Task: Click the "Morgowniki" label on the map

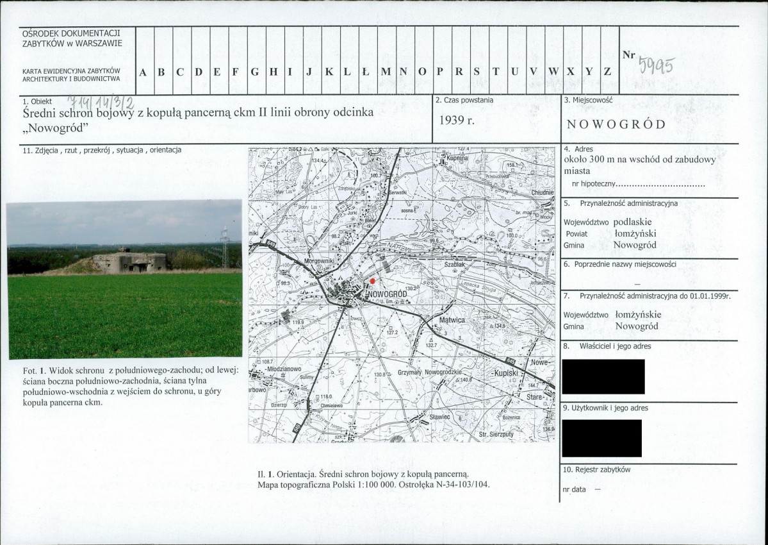Action: tap(320, 261)
